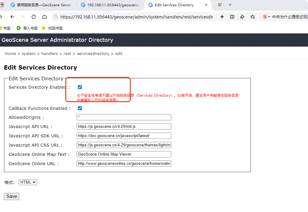Click the Javascript API URL field

tap(124, 127)
